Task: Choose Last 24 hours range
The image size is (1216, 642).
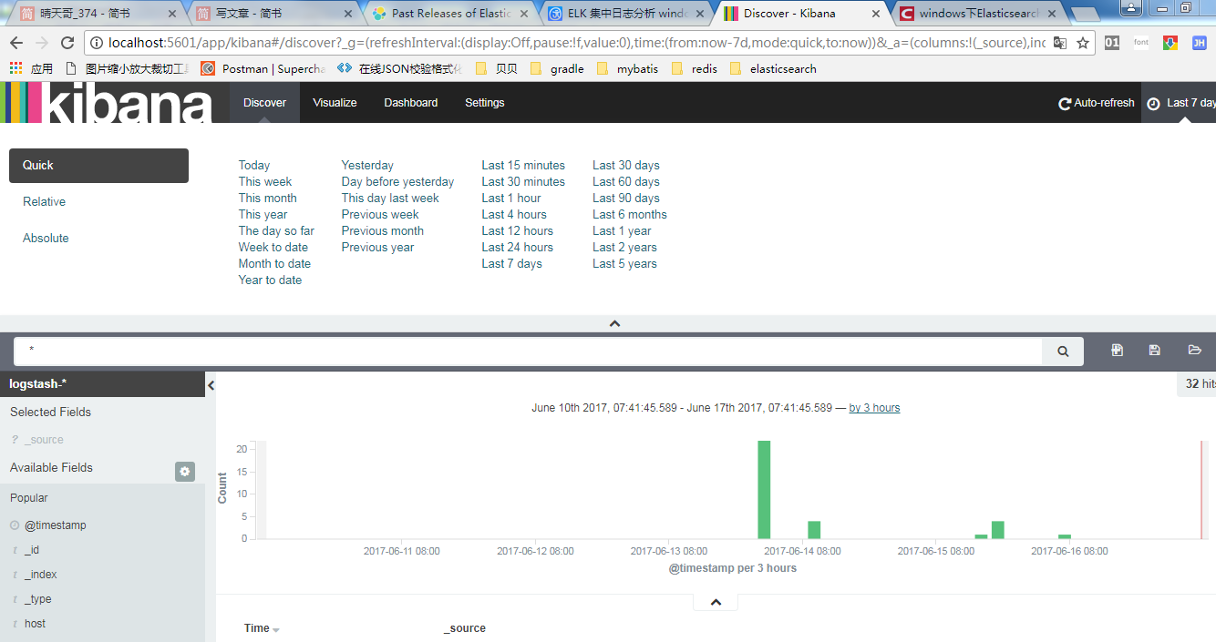Action: click(x=518, y=248)
